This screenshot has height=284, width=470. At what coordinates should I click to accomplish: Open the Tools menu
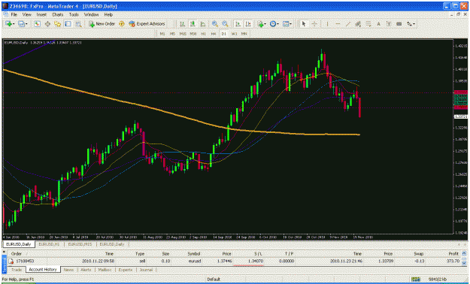tap(74, 14)
